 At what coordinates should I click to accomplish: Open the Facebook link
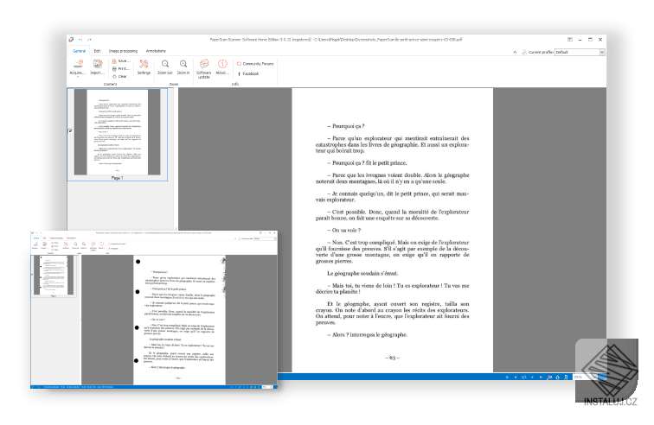pos(248,73)
